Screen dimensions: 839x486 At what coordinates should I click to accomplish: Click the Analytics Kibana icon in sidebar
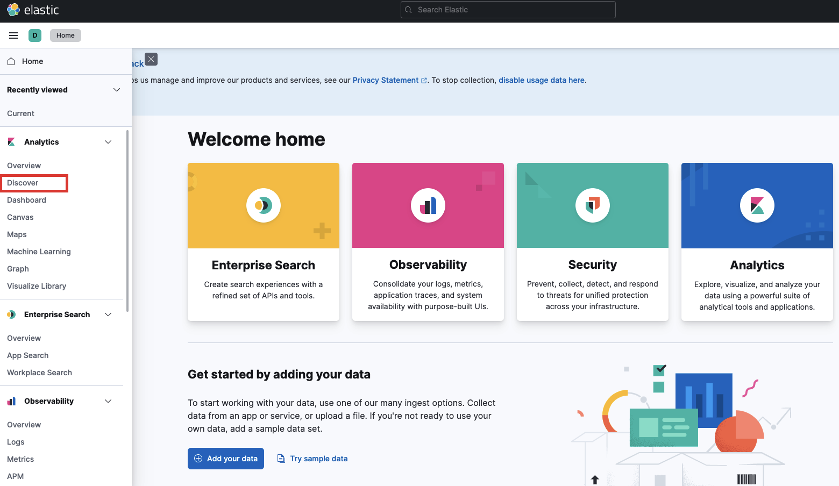coord(11,142)
